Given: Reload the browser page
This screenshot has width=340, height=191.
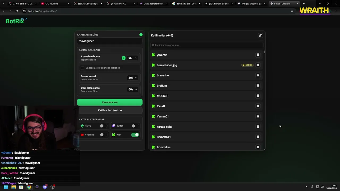Looking at the screenshot, I should click(x=17, y=11).
